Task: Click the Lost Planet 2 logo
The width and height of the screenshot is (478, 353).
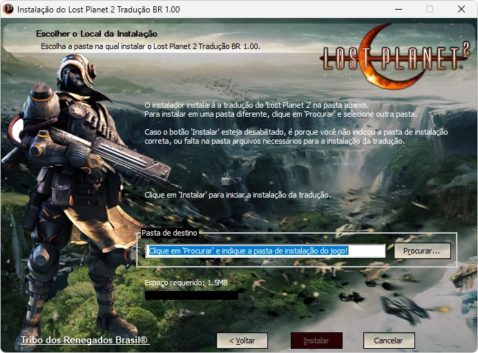Action: [395, 57]
